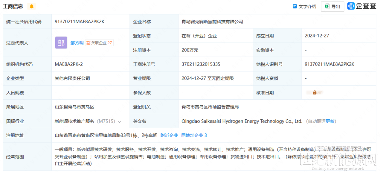Viewport: 380px width, 172px height.
Task: Click the 企查查 logo
Action: point(361,6)
